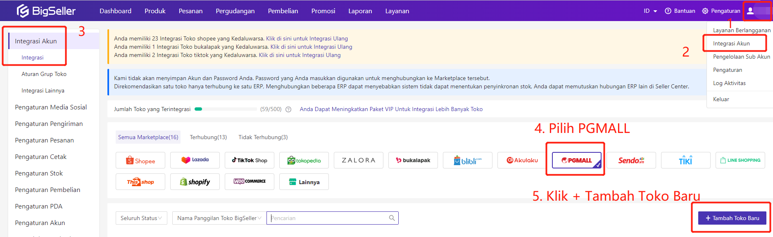Select the Lazada marketplace tile
Image resolution: width=773 pixels, height=237 pixels.
(x=195, y=160)
